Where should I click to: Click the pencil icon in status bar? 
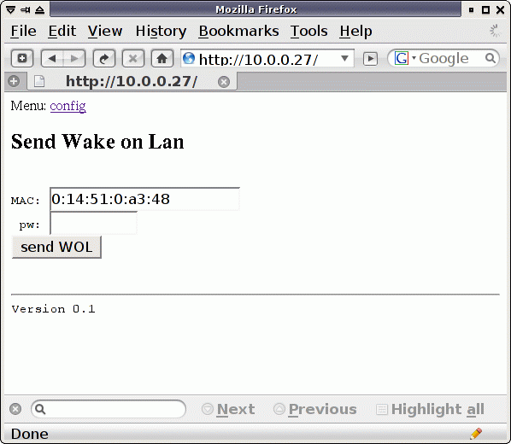coord(476,434)
